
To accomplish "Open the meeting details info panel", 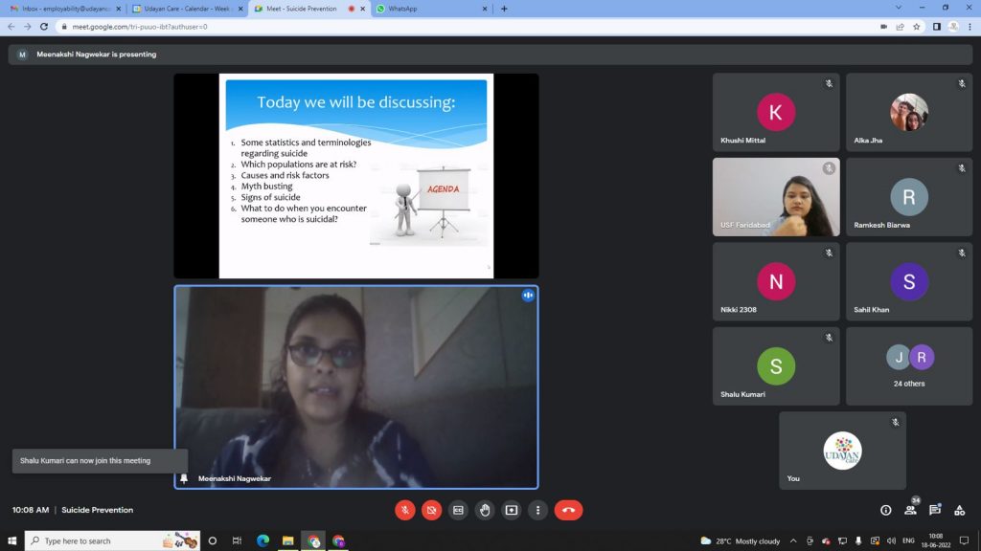I will click(x=885, y=510).
